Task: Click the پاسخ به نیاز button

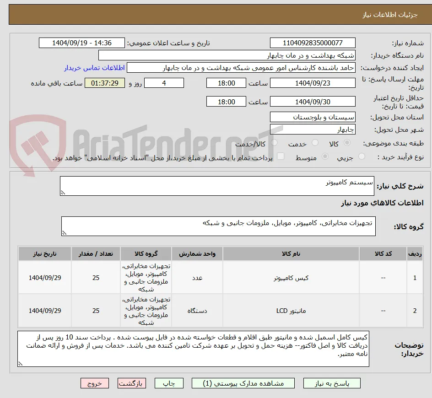Action: tap(332, 383)
